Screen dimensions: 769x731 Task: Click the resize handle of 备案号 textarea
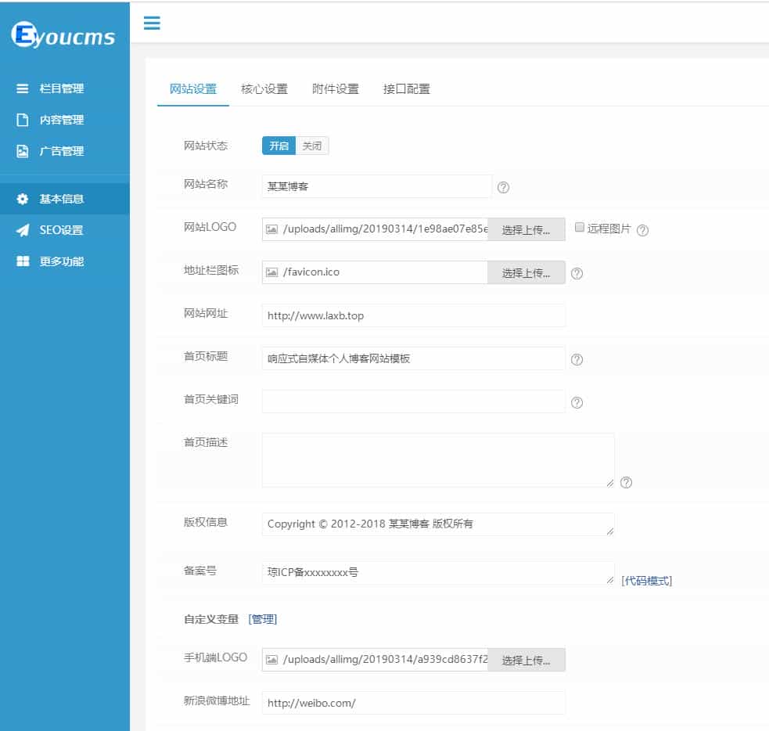pos(609,580)
